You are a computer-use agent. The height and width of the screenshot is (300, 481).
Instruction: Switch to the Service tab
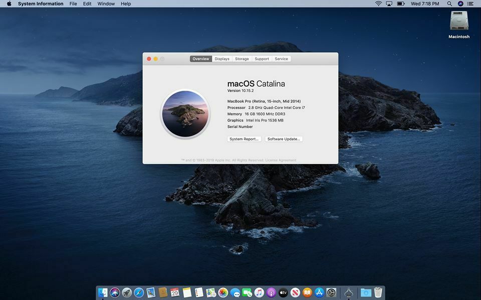(281, 59)
